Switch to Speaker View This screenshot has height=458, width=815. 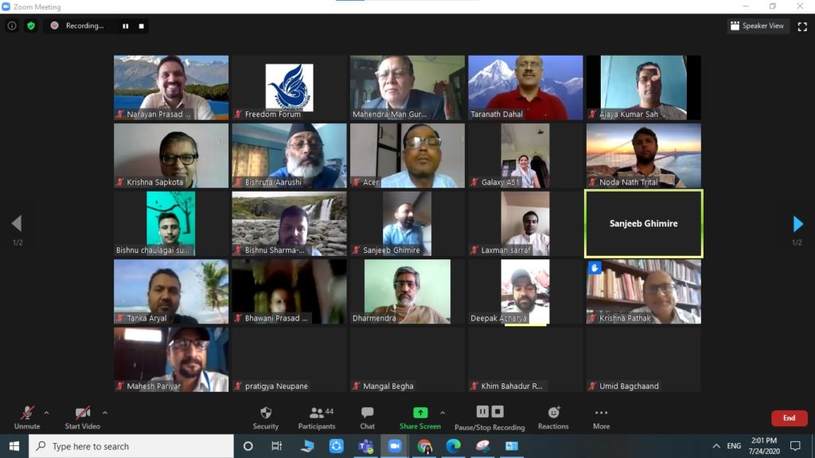click(x=756, y=25)
